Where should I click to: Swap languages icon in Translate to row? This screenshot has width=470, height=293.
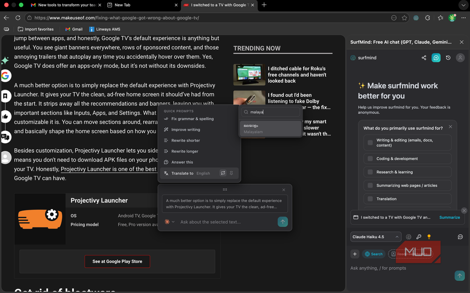pos(223,173)
